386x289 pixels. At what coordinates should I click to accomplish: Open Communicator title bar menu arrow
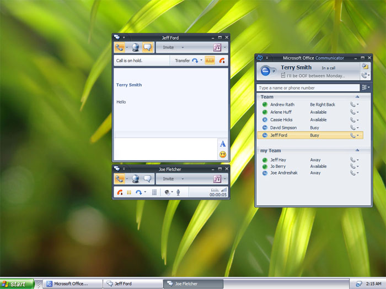(267, 58)
